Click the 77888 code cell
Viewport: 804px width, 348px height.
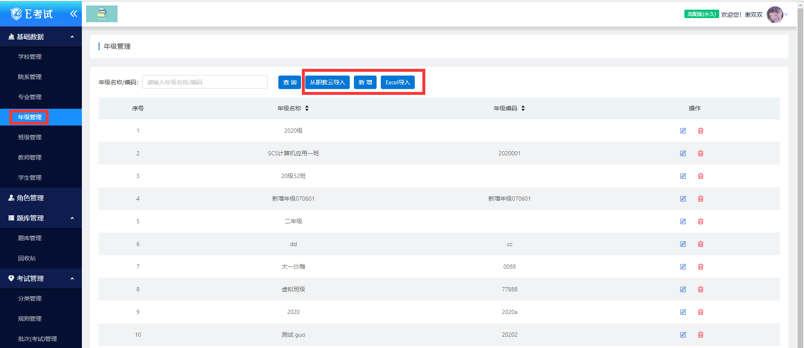point(509,289)
